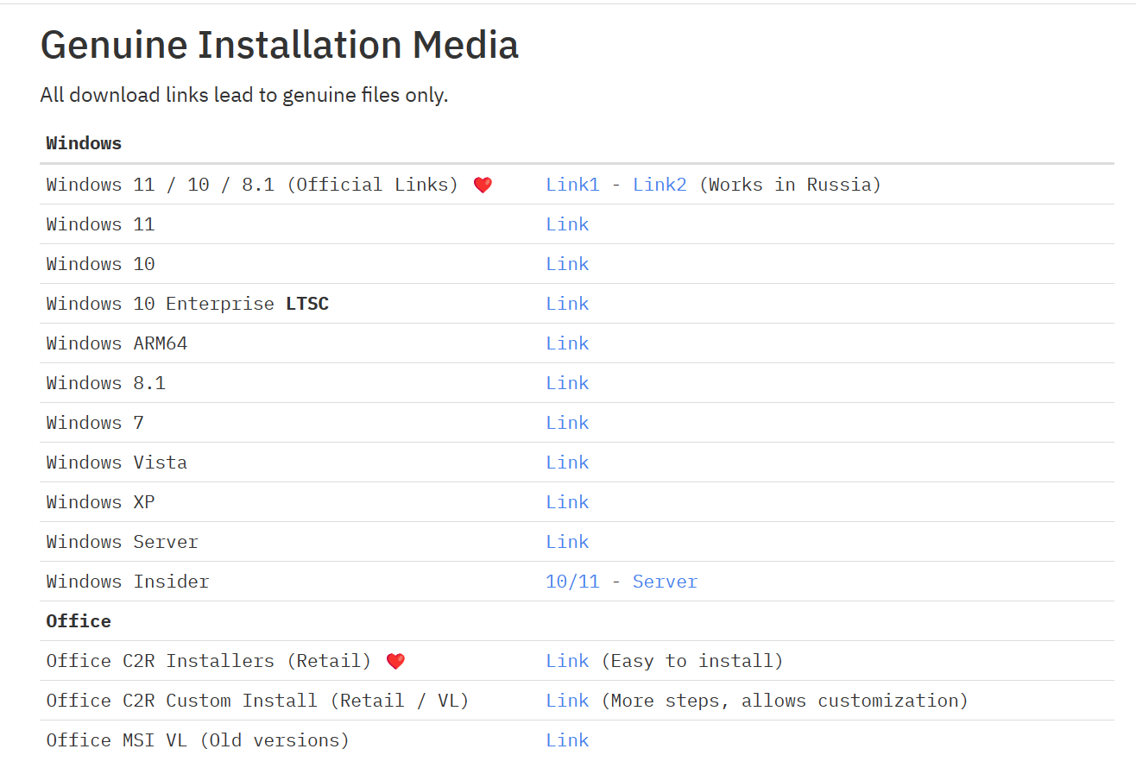Screen dimensions: 1136x774
Task: Click the Office section header row
Action: [x=79, y=621]
